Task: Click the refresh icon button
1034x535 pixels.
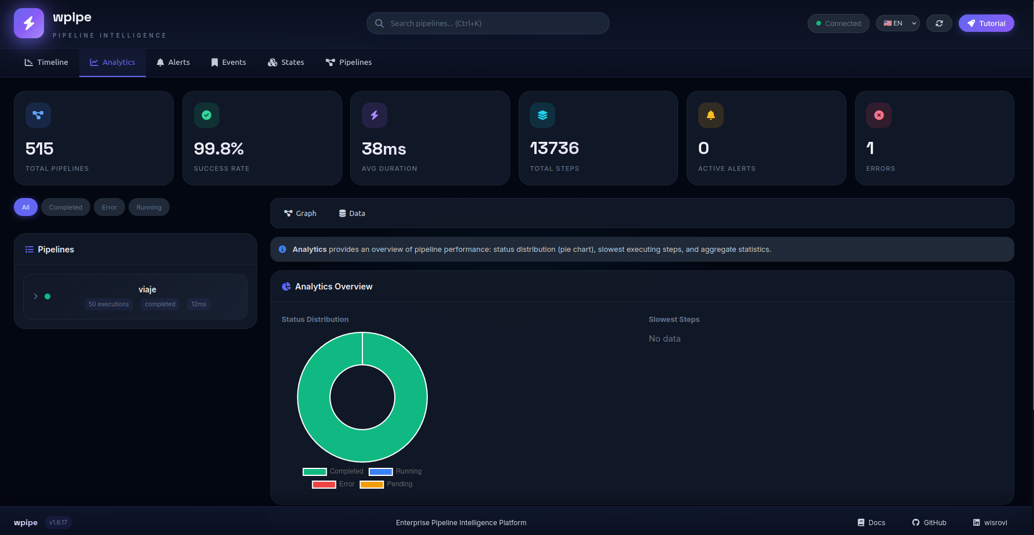Action: click(x=939, y=23)
